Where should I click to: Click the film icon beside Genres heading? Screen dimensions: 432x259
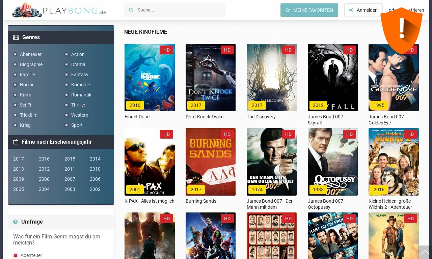pos(16,37)
